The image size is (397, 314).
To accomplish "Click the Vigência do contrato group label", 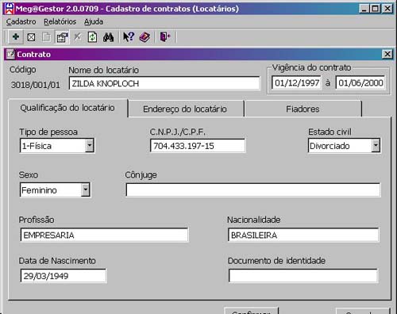I will 312,67.
